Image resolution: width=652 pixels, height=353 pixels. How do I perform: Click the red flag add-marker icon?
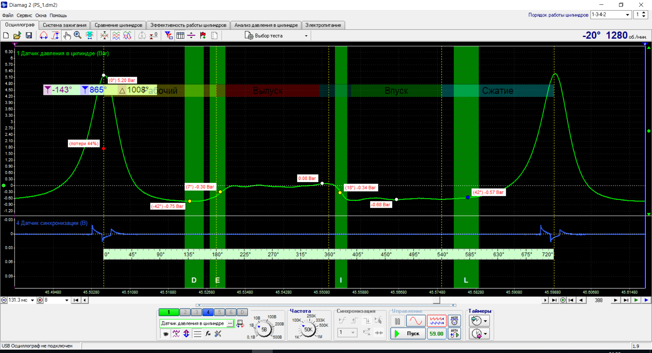pos(203,35)
